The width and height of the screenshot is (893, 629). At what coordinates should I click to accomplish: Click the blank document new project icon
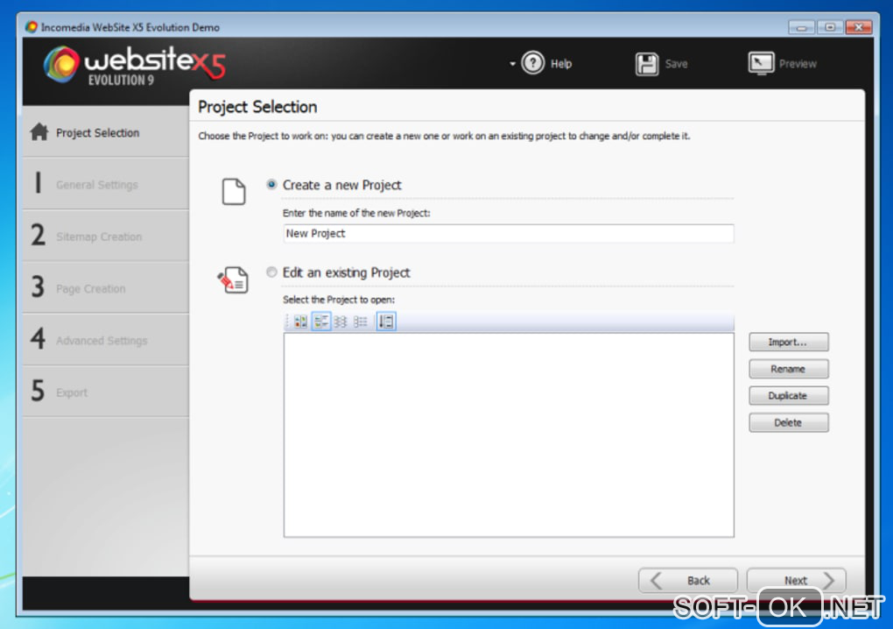coord(234,191)
